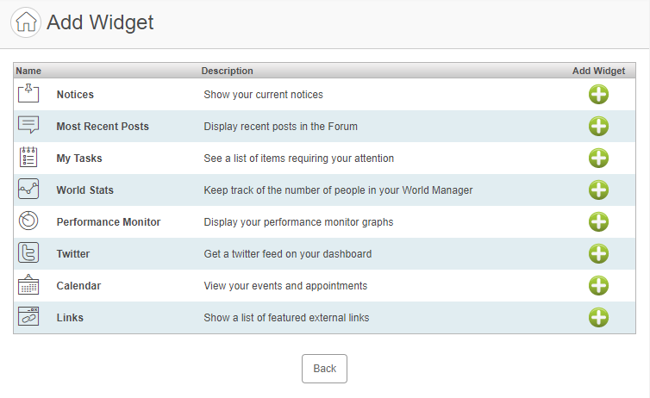Click the home icon beside Add Widget title
This screenshot has height=398, width=650.
(26, 22)
